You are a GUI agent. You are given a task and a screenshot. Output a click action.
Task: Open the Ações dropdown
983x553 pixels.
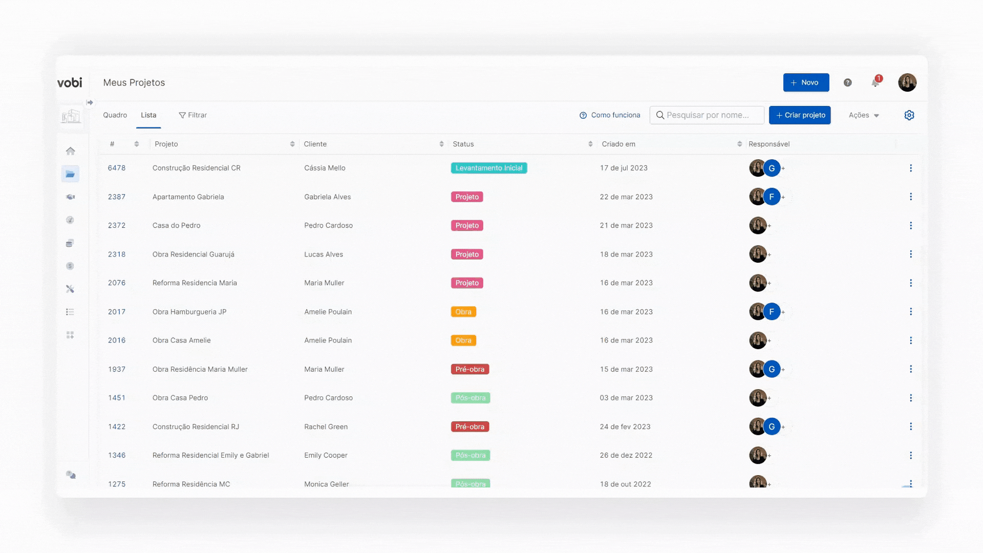pyautogui.click(x=863, y=115)
